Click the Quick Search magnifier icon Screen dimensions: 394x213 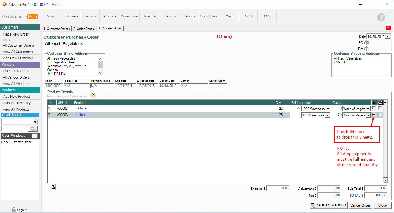coord(33,129)
